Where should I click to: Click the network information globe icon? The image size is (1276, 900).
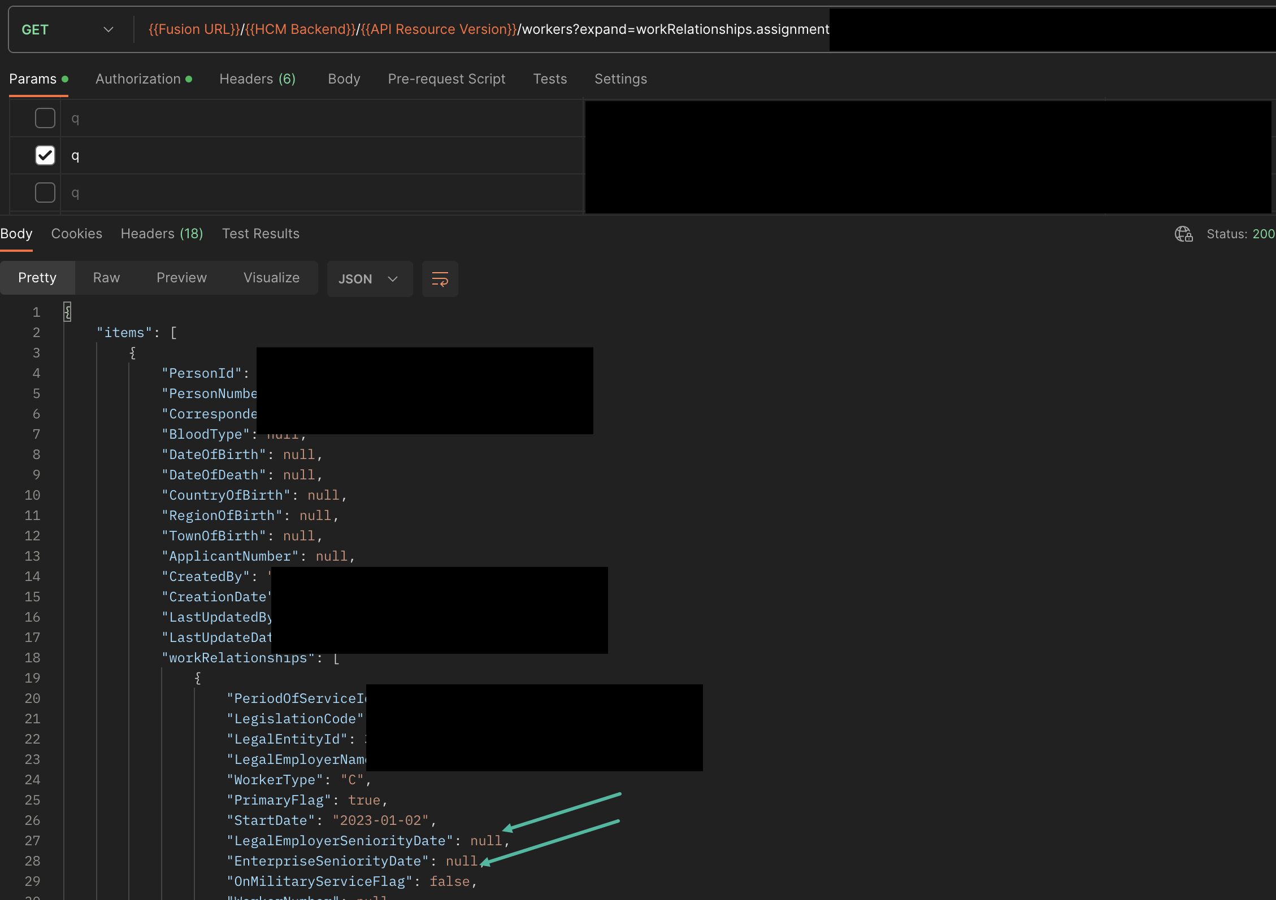tap(1183, 234)
